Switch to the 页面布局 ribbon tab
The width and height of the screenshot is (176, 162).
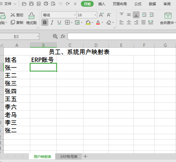pyautogui.click(x=120, y=4)
